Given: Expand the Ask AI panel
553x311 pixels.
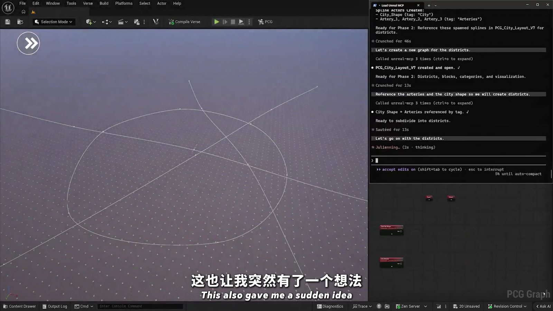Looking at the screenshot, I should click(x=543, y=307).
